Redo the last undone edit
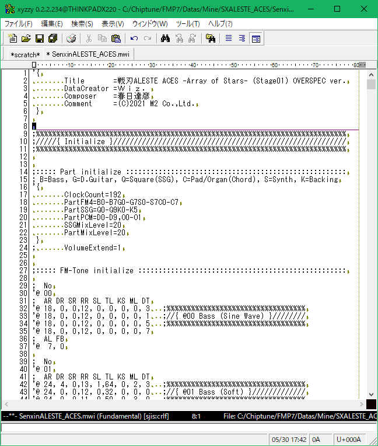378x446 pixels. [148, 39]
